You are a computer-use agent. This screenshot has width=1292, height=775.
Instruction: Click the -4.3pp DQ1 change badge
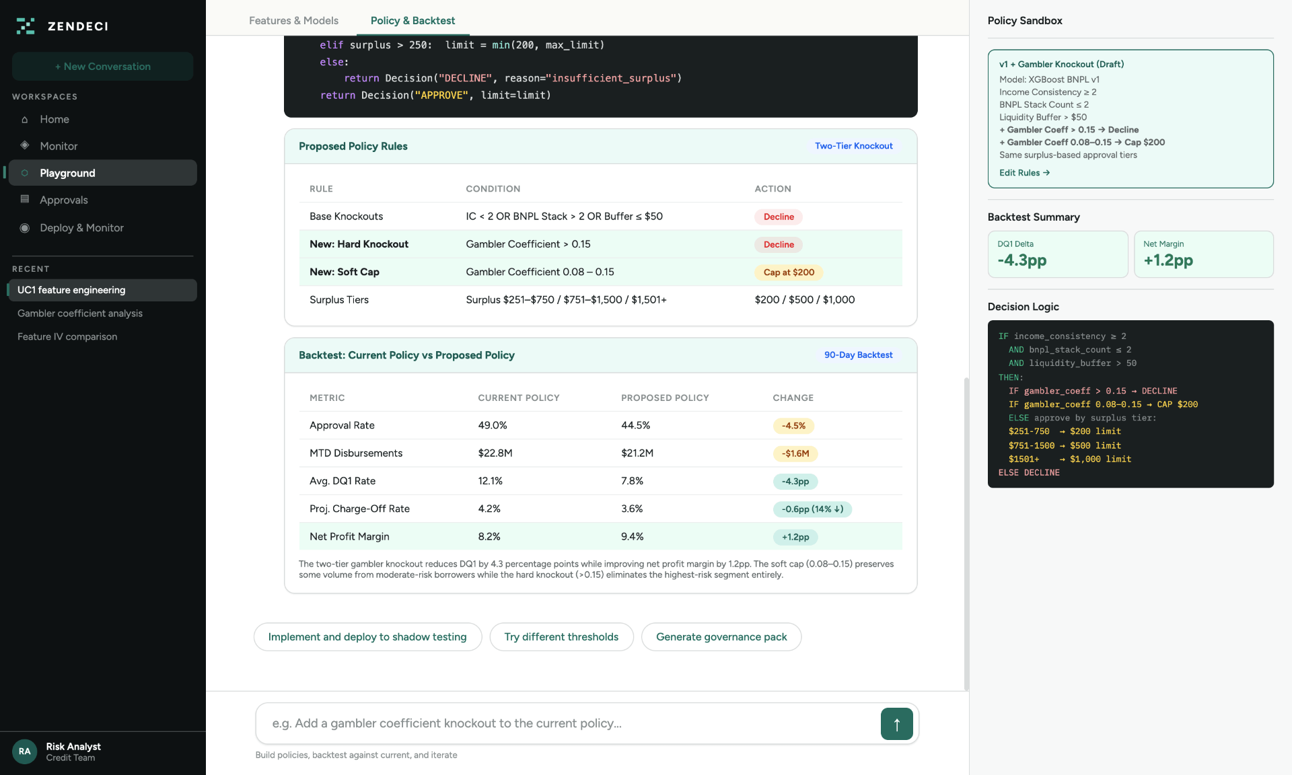pos(795,482)
